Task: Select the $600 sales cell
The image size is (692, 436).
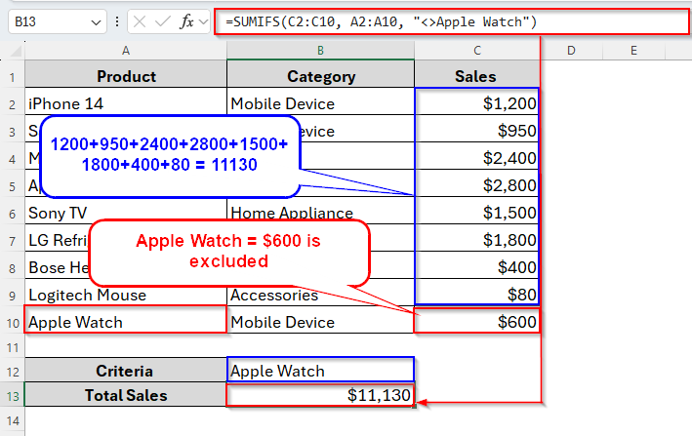Action: click(476, 322)
